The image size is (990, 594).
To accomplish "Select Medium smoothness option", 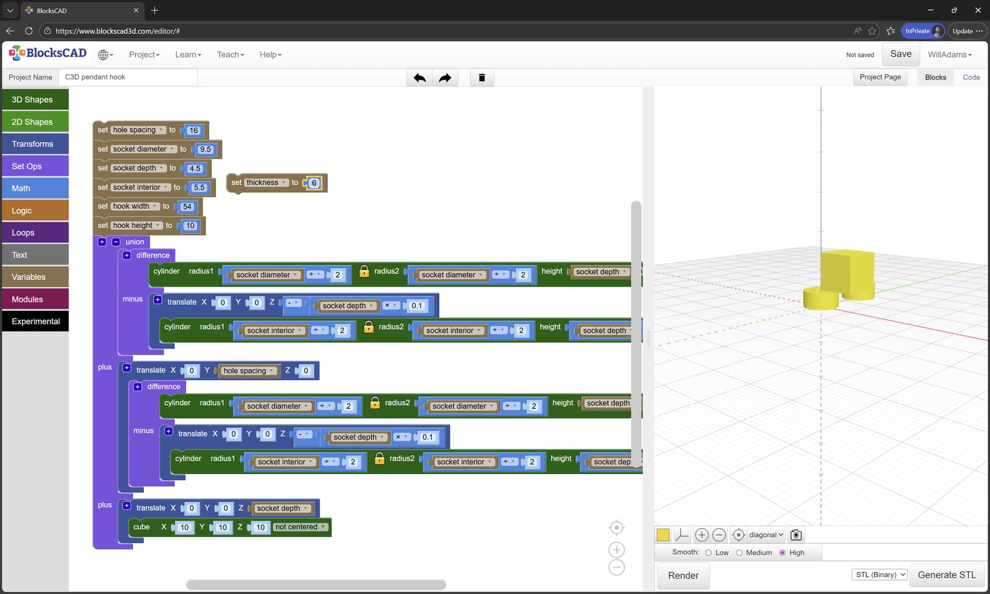I will click(739, 553).
